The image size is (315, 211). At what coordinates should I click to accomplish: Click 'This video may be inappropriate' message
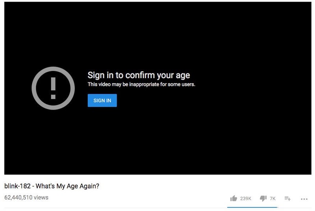tap(141, 84)
